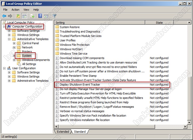Click the Export List toolbar icon
Viewport: 193px width, 140px height.
click(x=32, y=16)
